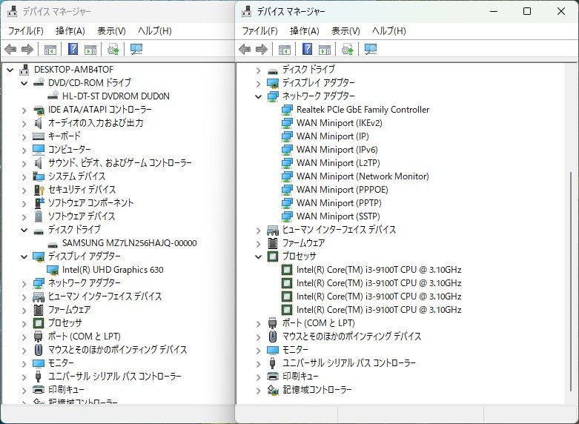Minimize the right デバイス マネージャー window

(x=494, y=11)
